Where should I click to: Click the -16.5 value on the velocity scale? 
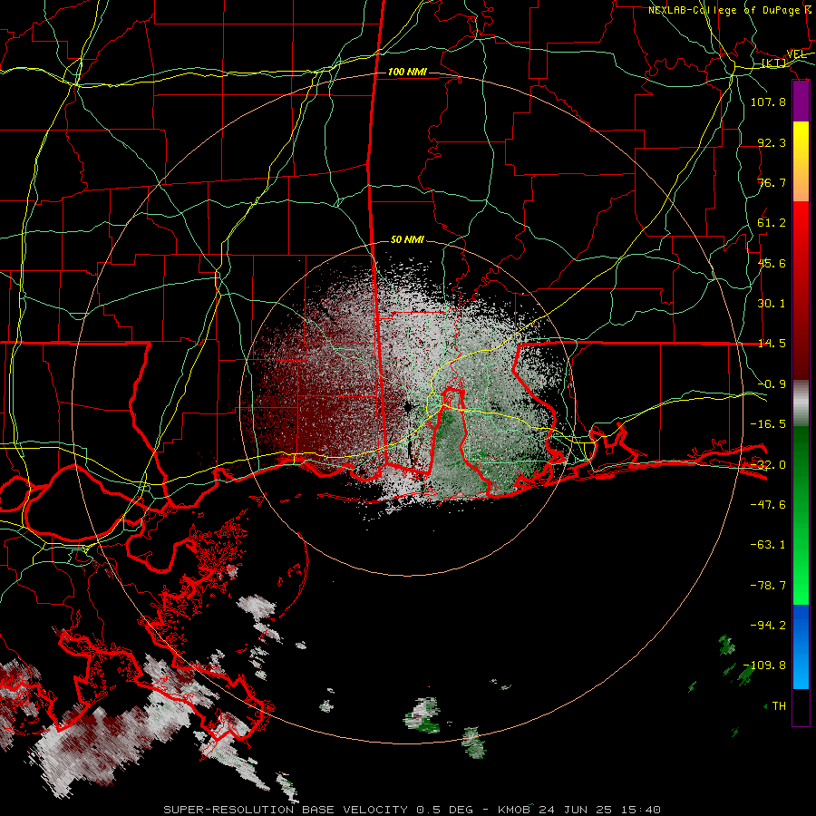tap(768, 424)
